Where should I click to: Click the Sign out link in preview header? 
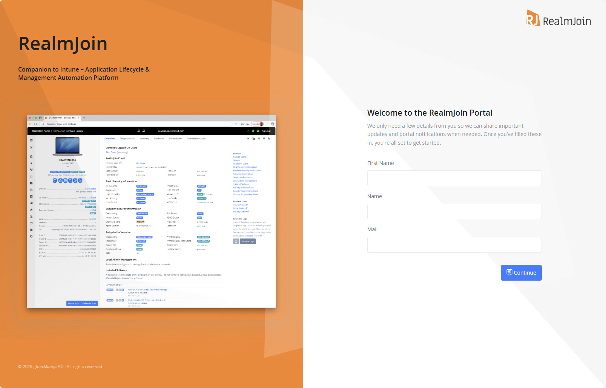pos(266,131)
